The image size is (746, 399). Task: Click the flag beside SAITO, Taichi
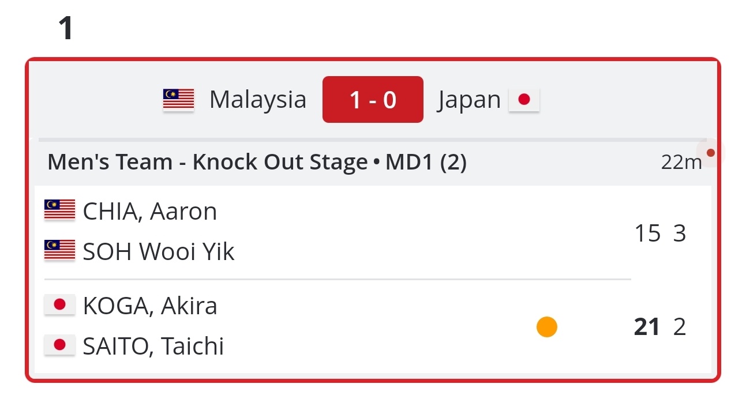59,345
